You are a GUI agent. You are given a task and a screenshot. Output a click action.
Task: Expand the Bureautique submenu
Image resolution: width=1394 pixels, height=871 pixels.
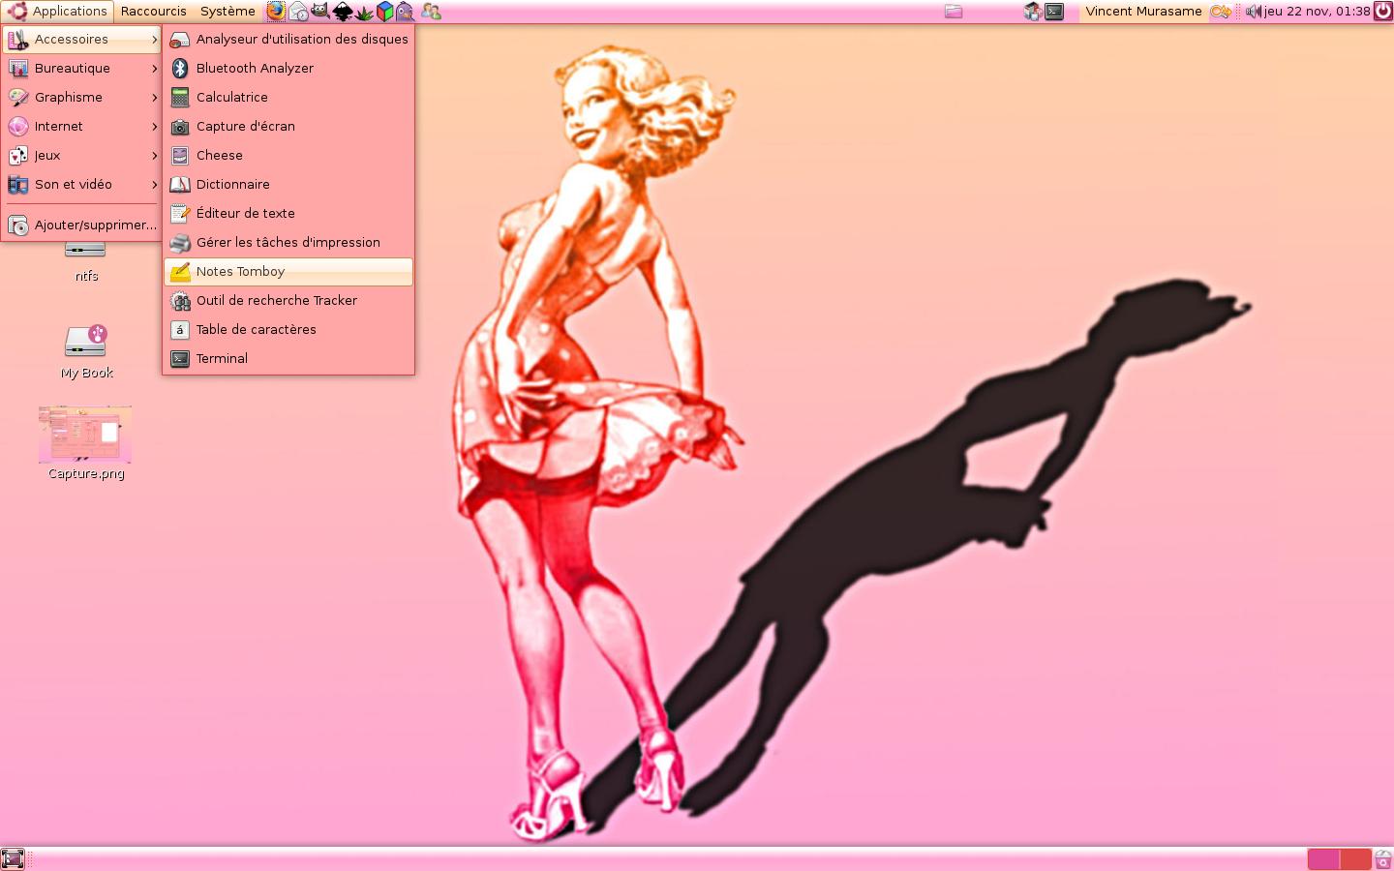(x=82, y=69)
